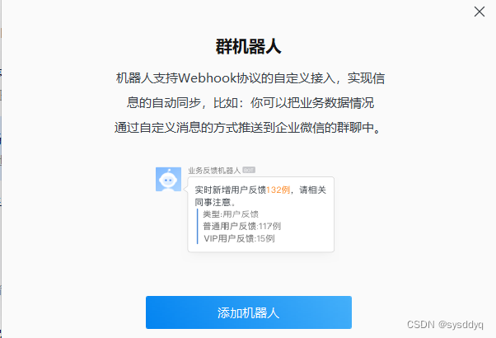Click the 添加机器人 button
The width and height of the screenshot is (496, 338).
249,312
